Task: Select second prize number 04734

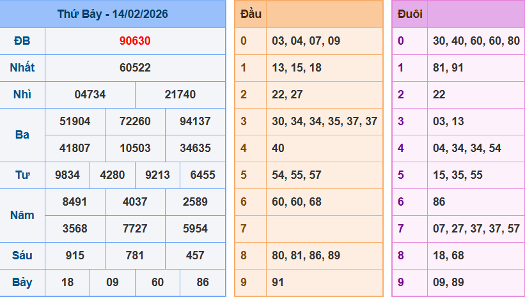Action: pyautogui.click(x=90, y=95)
